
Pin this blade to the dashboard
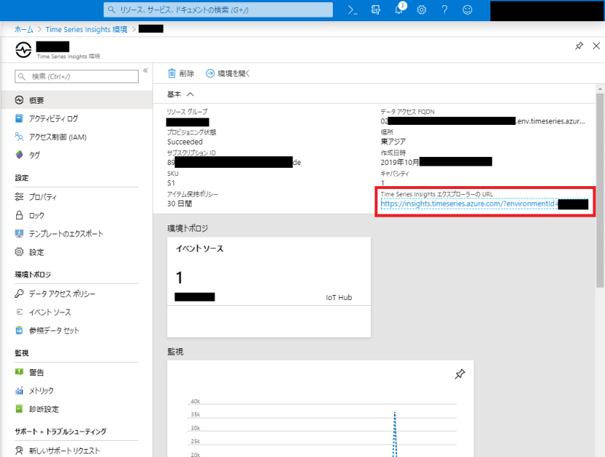[x=579, y=46]
